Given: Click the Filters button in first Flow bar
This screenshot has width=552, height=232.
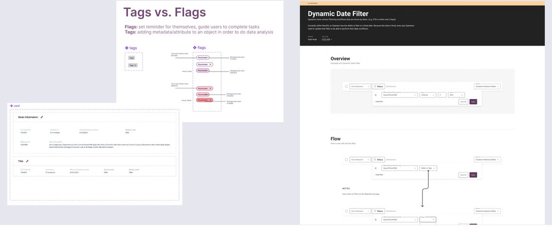Looking at the screenshot, I should [378, 159].
